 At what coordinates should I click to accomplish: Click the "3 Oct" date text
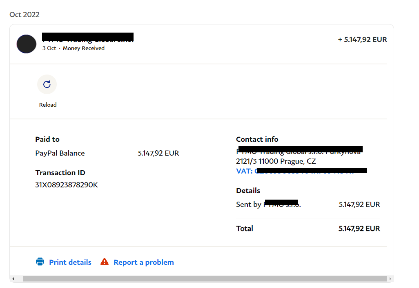[49, 48]
